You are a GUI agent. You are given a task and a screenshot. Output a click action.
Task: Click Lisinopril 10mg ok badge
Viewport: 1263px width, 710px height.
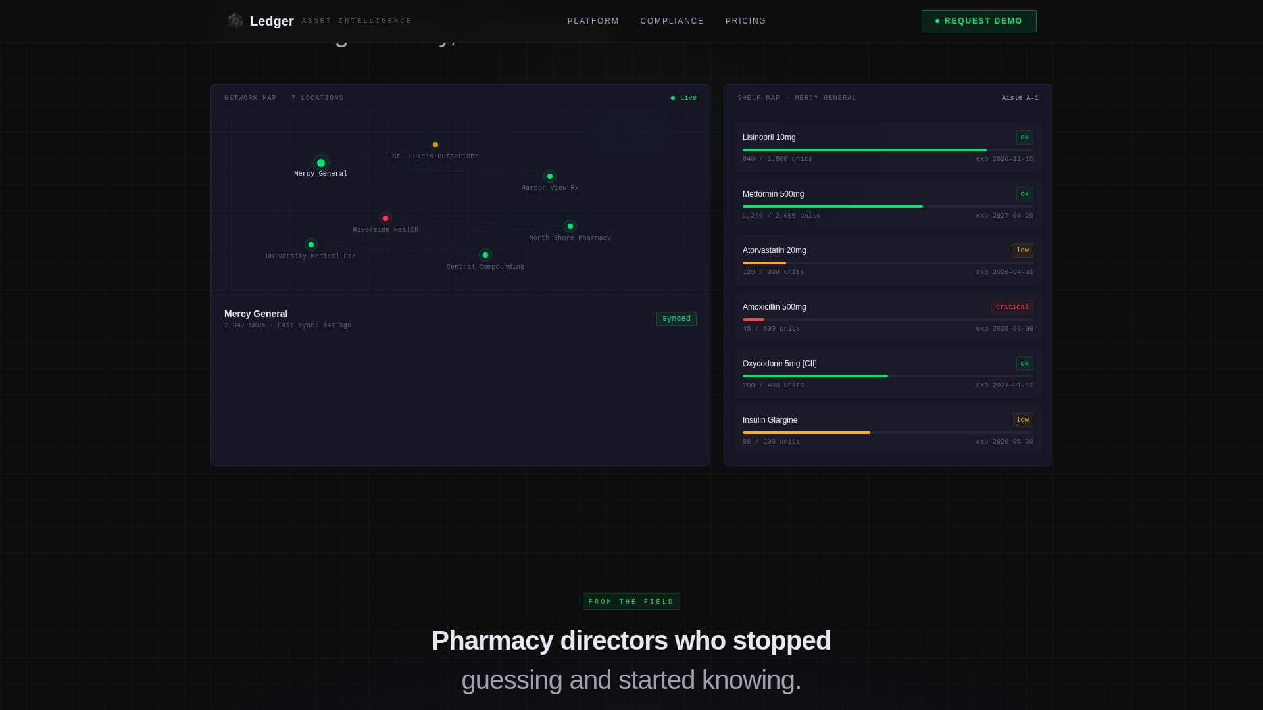pyautogui.click(x=1024, y=137)
